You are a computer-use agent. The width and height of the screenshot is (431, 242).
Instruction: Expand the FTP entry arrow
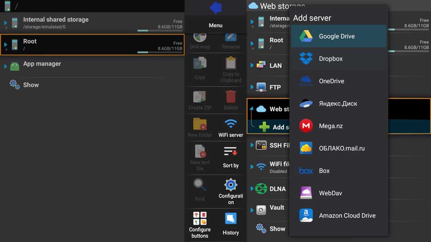click(x=252, y=87)
